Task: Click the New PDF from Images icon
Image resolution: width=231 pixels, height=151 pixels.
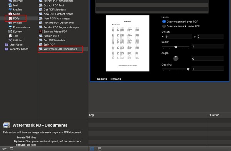Action: click(x=41, y=18)
